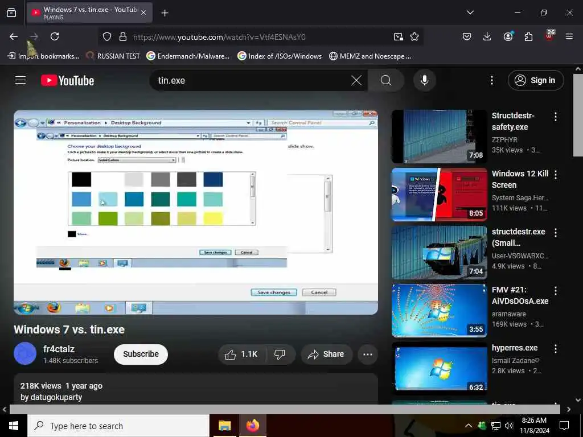This screenshot has height=437, width=583.
Task: Sign in to YouTube
Action: click(x=536, y=80)
